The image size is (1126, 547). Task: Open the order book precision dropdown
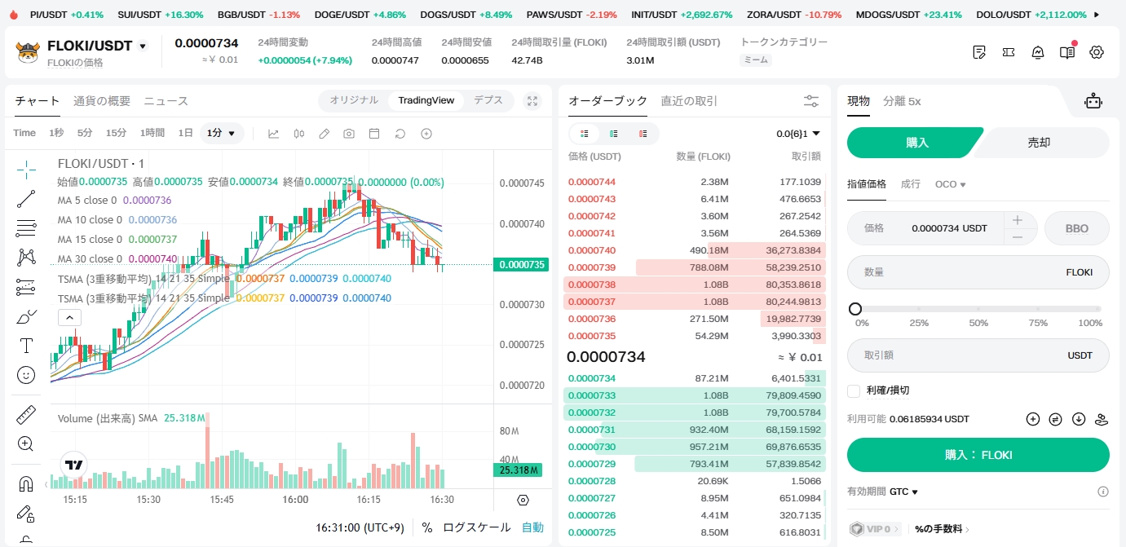click(x=798, y=134)
